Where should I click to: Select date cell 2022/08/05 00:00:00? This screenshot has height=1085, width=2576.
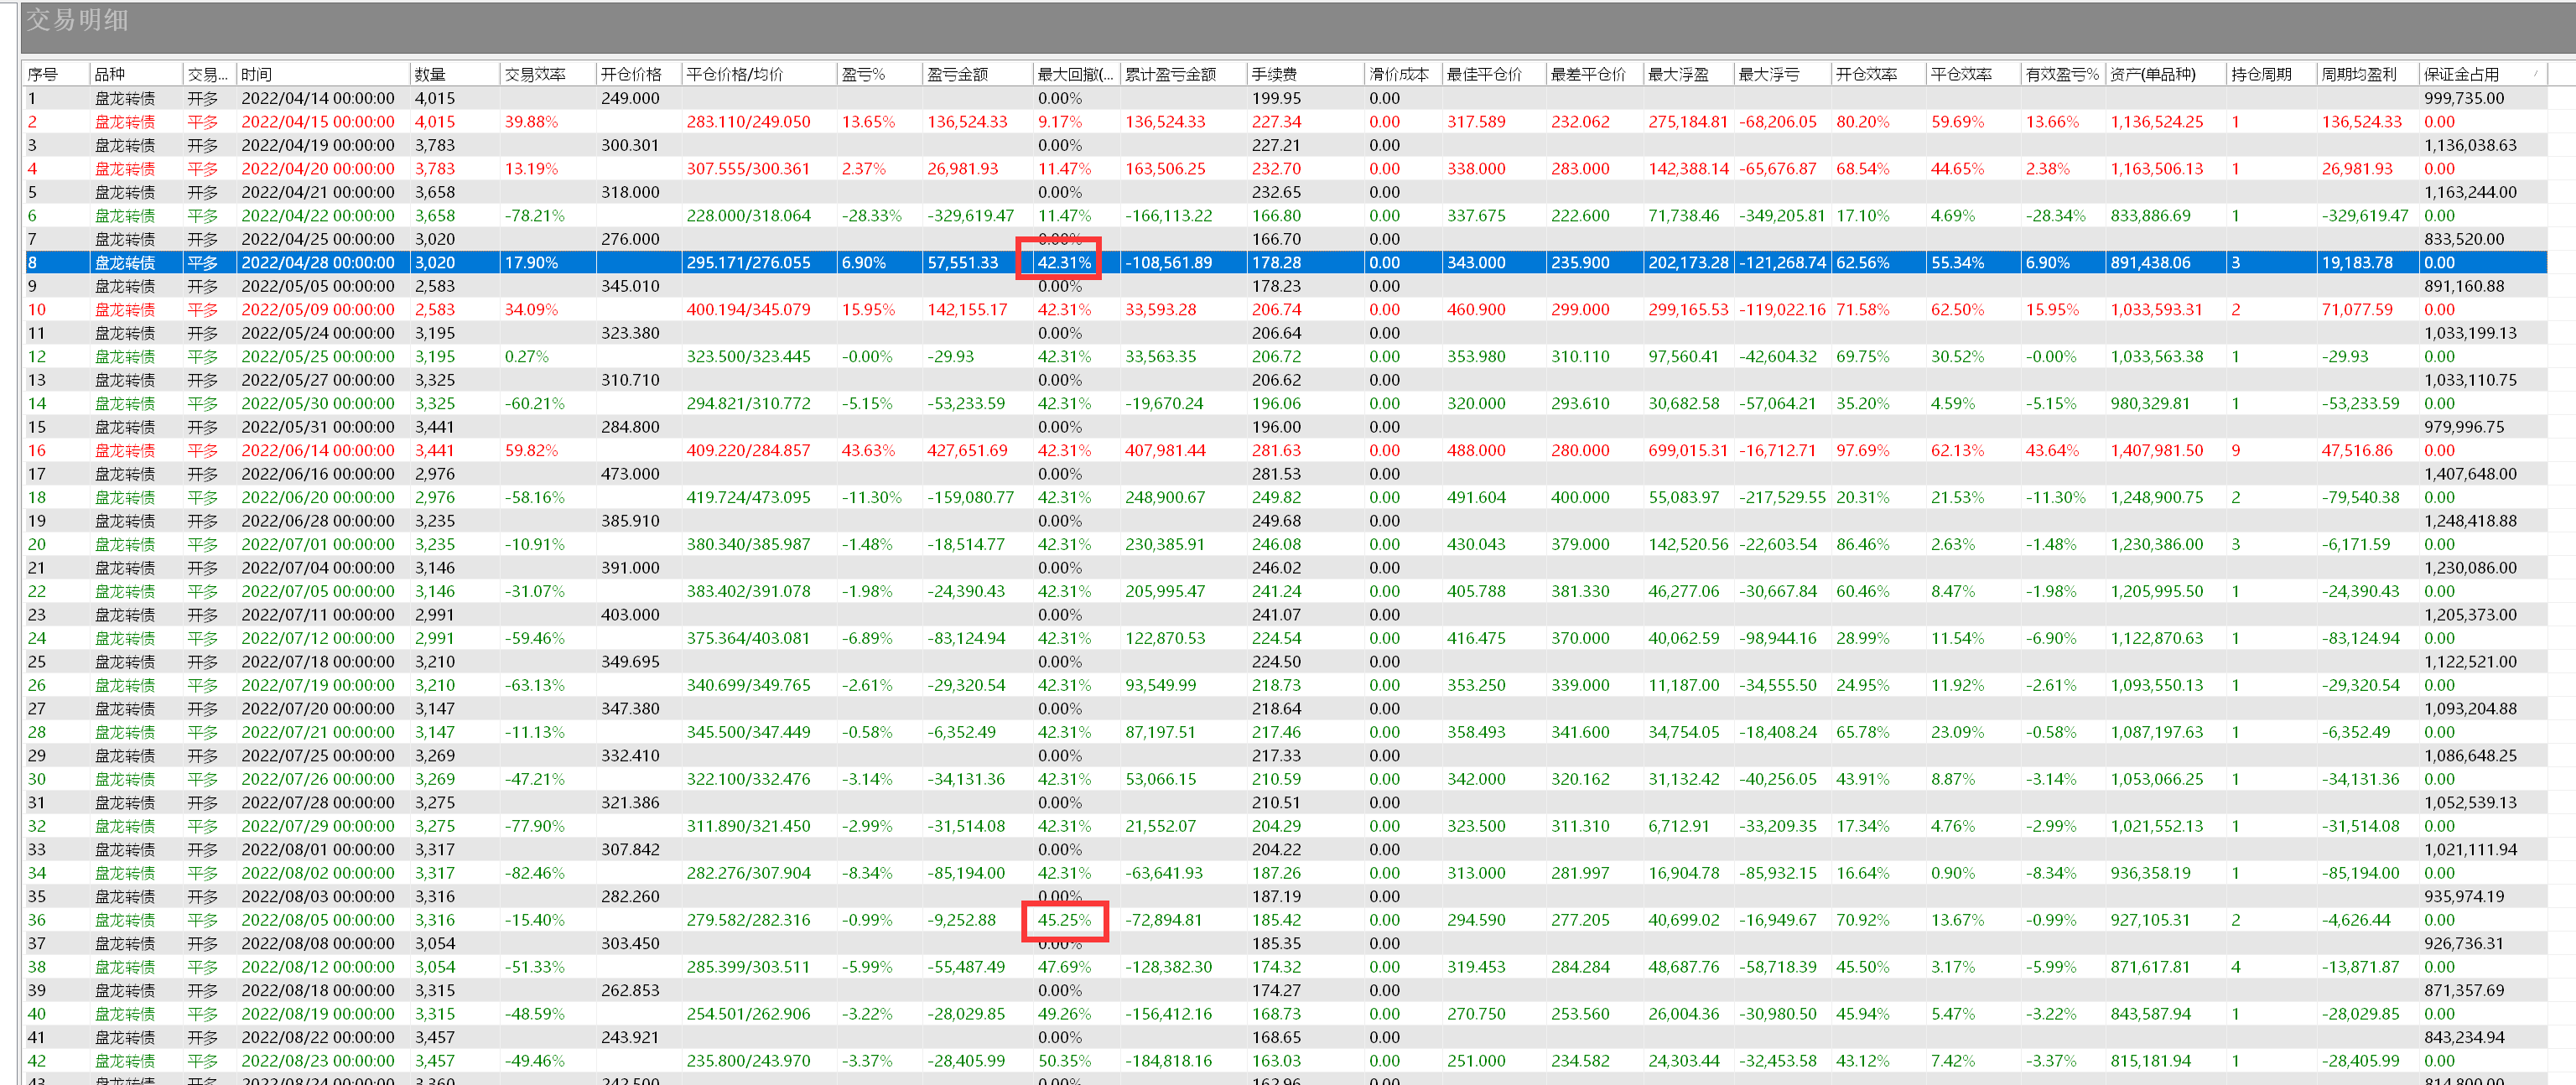pos(318,920)
